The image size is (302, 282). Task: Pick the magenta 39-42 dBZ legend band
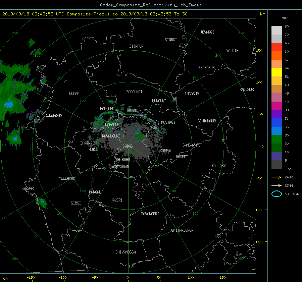click(x=276, y=106)
